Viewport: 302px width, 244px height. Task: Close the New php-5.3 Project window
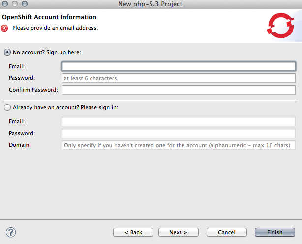pos(5,4)
